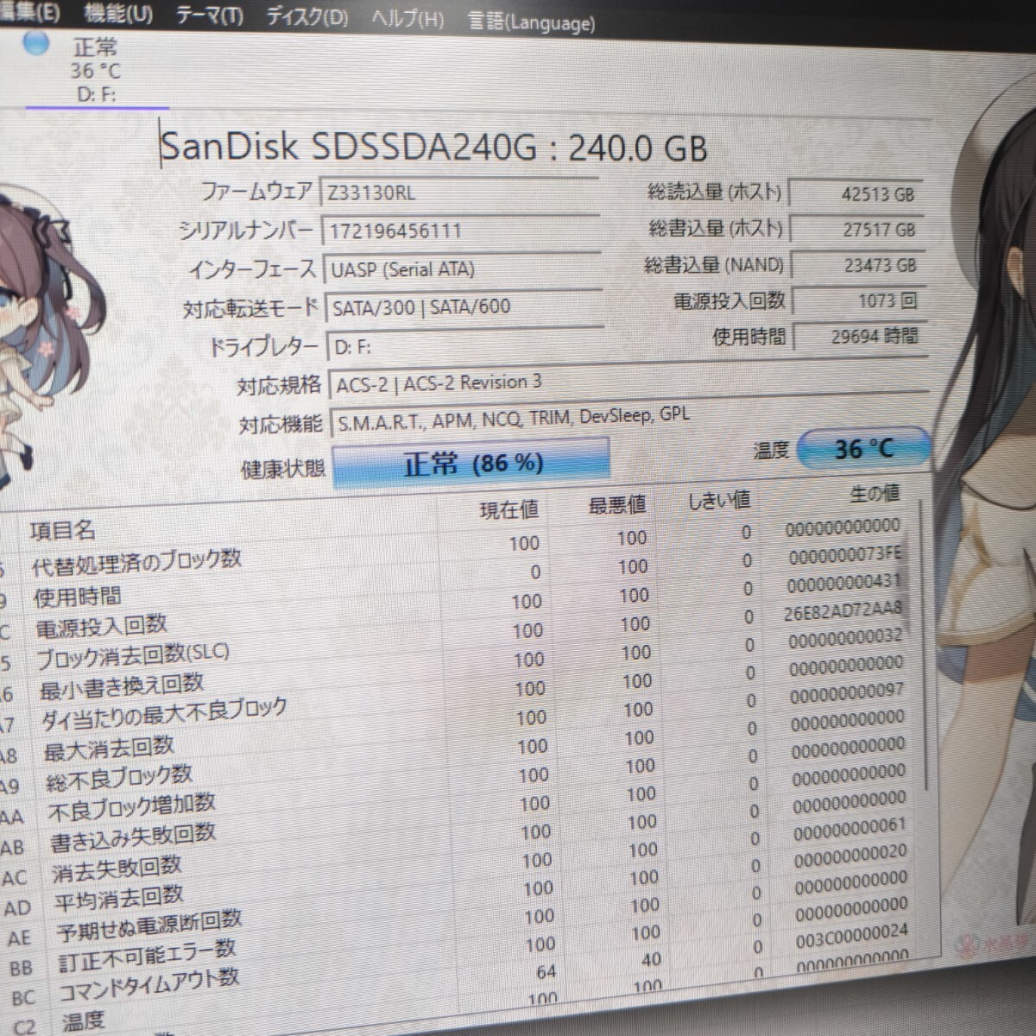Select the 代替処理済のブロック数 row
Viewport: 1036px width, 1036px height.
[x=458, y=547]
